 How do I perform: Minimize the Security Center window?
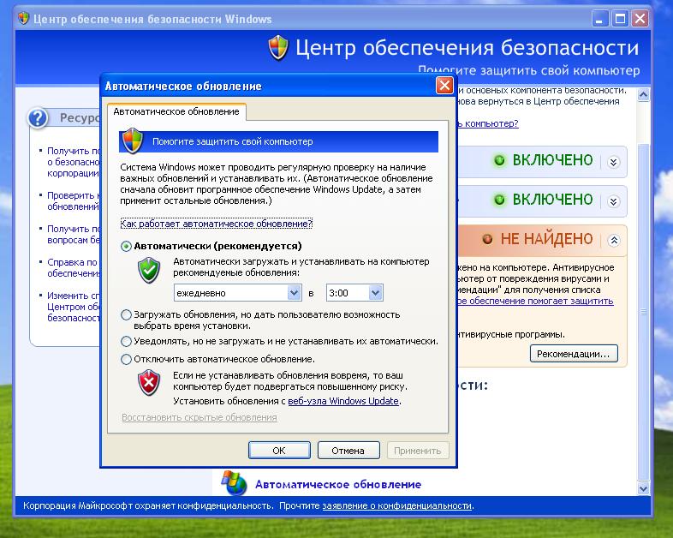[x=600, y=19]
